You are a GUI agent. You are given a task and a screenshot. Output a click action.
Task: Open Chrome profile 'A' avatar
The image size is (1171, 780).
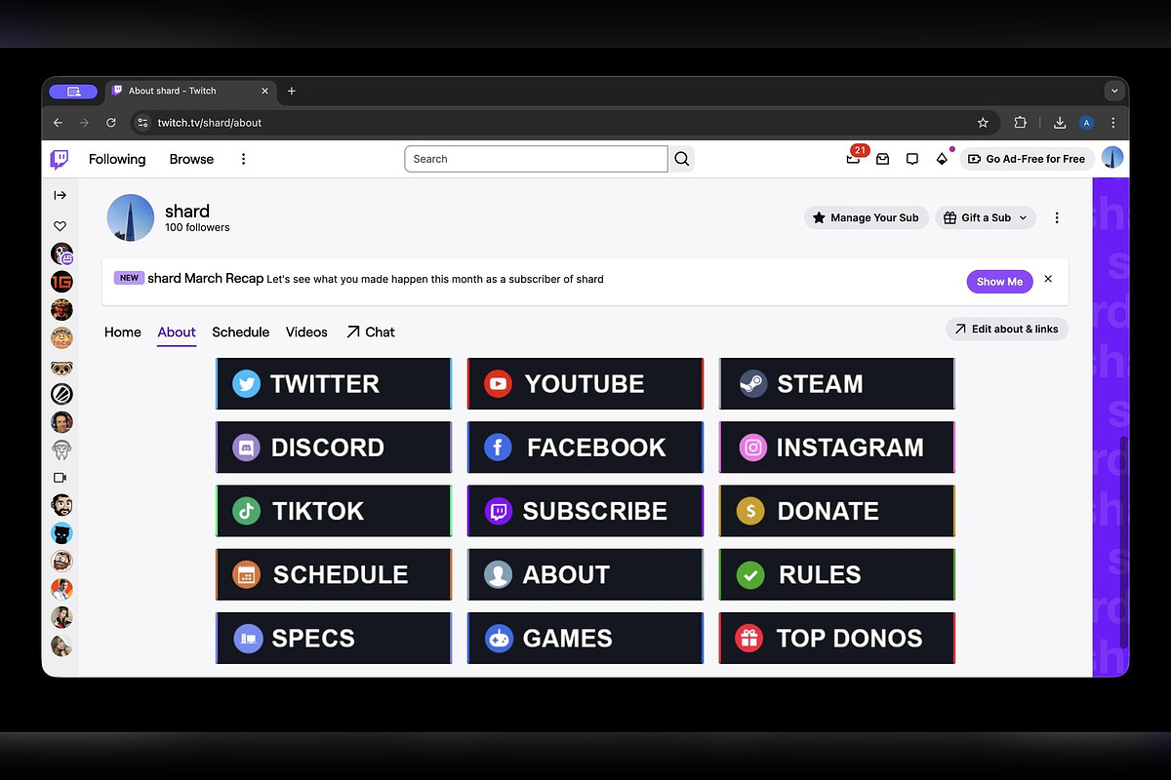1087,123
